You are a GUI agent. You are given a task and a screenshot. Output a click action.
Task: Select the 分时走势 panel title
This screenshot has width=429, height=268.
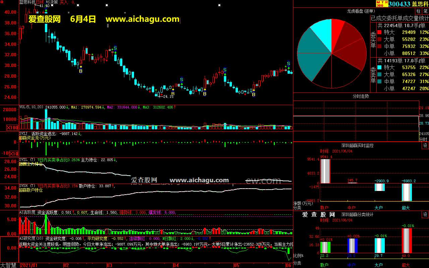pos(361,96)
